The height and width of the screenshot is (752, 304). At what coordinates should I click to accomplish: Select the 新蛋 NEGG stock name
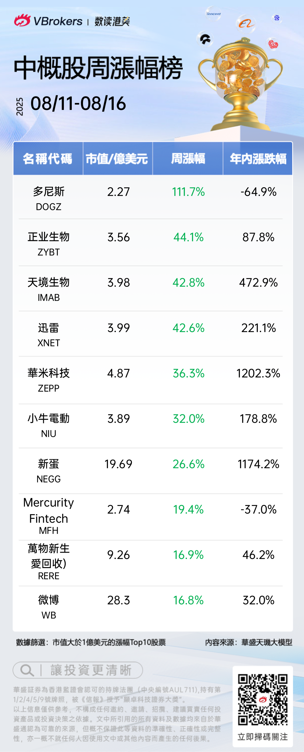[49, 470]
